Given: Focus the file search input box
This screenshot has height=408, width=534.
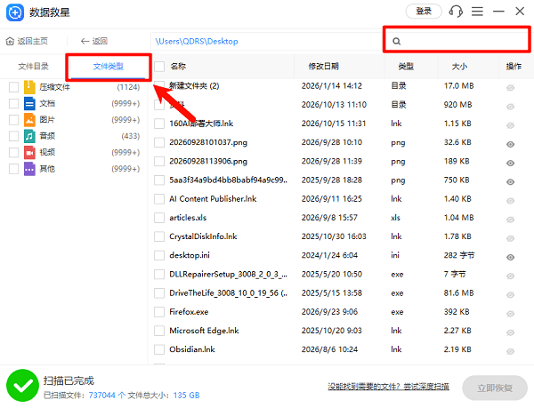Looking at the screenshot, I should 457,41.
